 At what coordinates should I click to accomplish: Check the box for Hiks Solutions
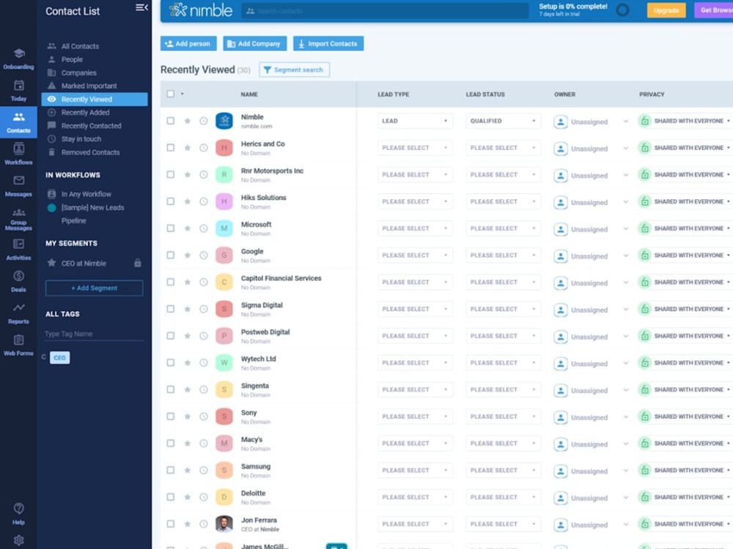pos(171,201)
